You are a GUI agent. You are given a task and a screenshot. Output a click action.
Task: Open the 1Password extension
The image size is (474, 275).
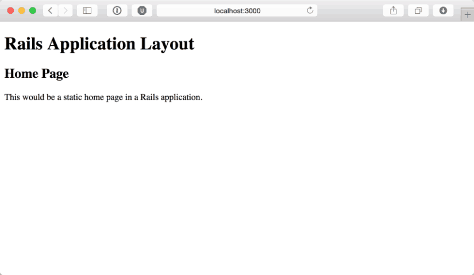(117, 10)
